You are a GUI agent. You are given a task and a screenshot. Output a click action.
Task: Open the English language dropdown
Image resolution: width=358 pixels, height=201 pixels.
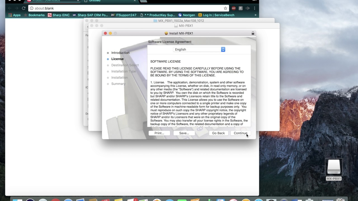[199, 49]
